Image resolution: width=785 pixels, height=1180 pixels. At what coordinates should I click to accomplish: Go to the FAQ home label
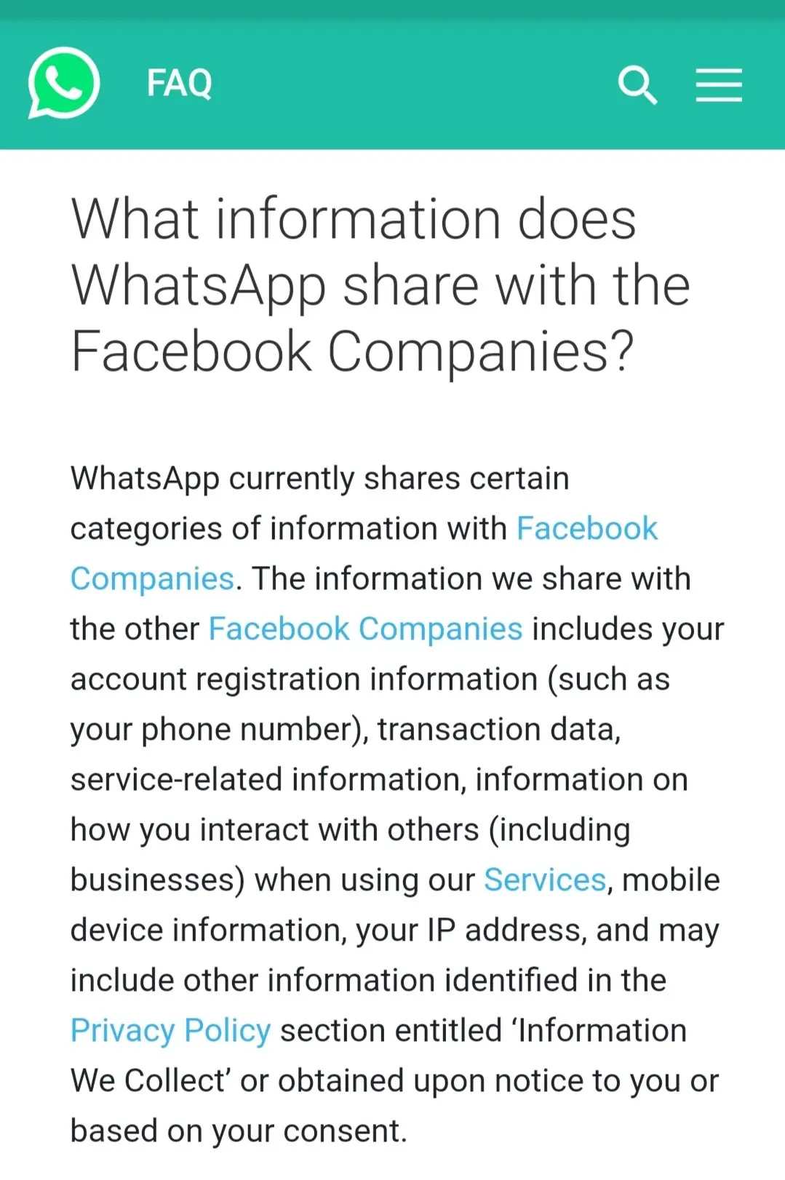[180, 83]
